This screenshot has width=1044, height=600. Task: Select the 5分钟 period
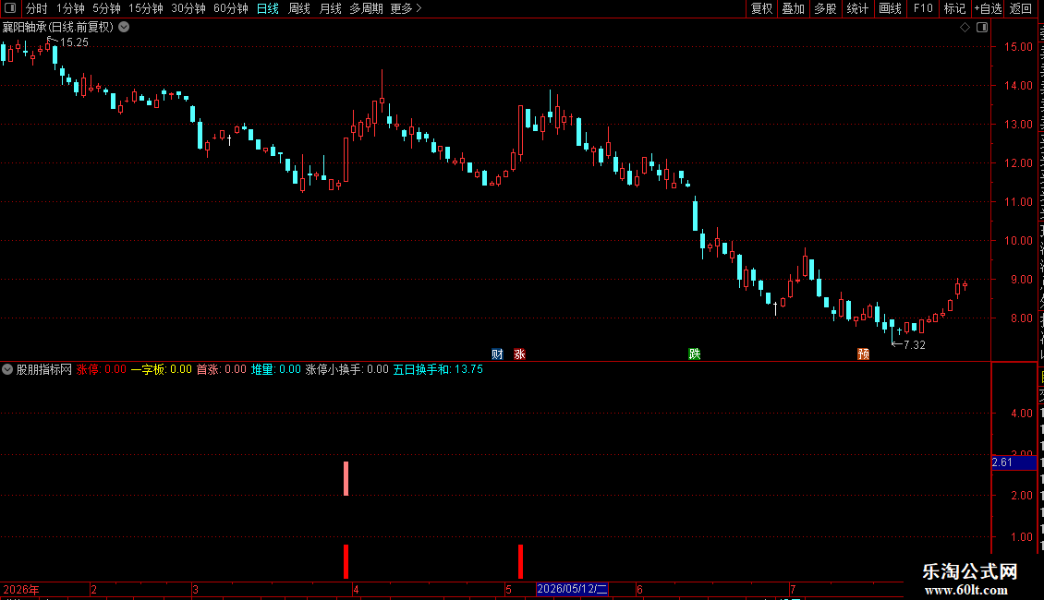coord(106,8)
